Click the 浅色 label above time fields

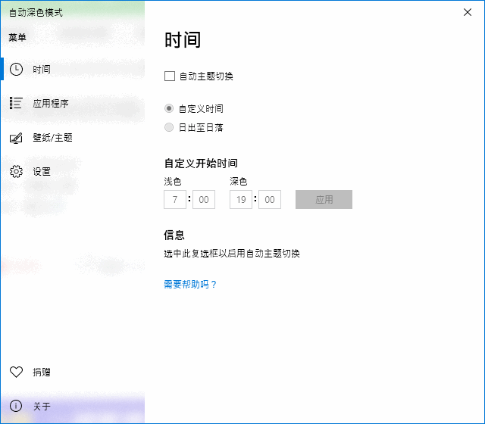tap(173, 182)
